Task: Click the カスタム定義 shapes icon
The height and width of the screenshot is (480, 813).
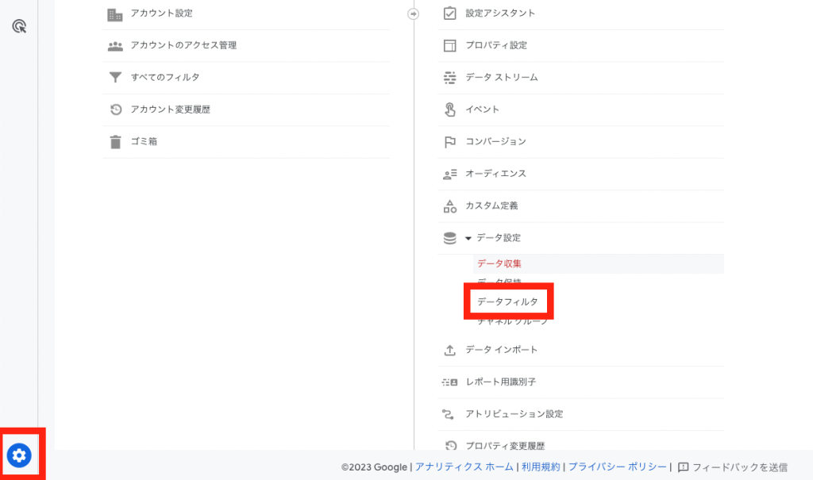Action: (x=449, y=206)
